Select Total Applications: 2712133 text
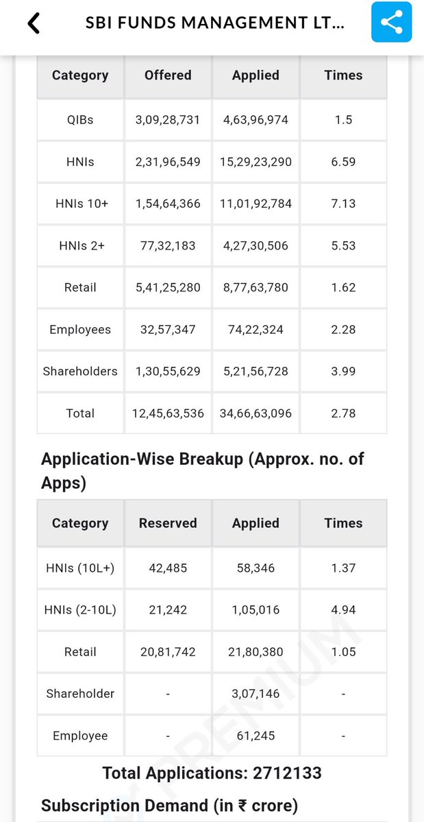The image size is (424, 822). [212, 773]
